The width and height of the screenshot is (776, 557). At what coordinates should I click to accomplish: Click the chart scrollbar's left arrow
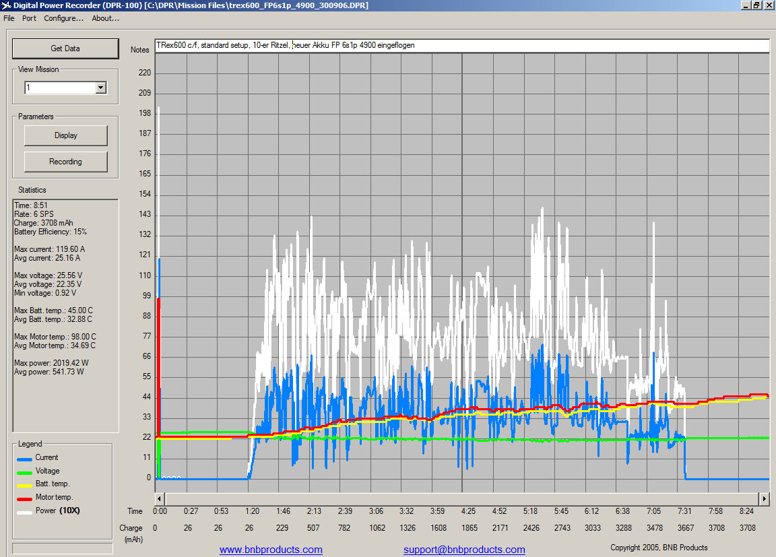click(160, 498)
